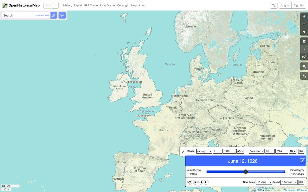
Task: Open User Diaries page
Action: (108, 5)
